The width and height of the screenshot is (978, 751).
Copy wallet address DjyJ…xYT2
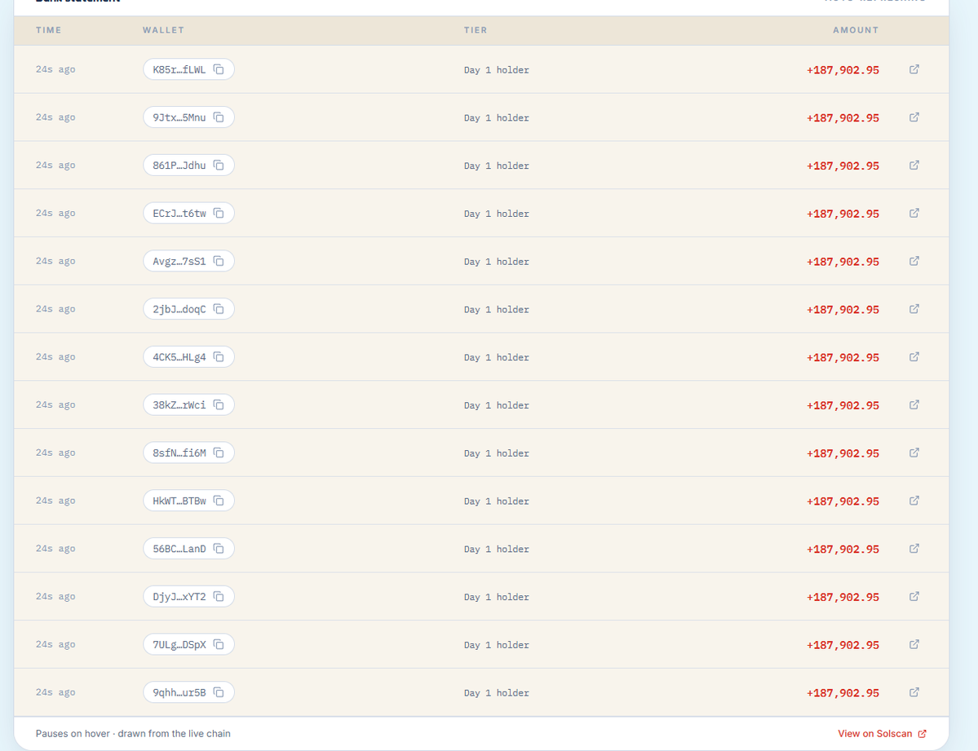point(219,596)
